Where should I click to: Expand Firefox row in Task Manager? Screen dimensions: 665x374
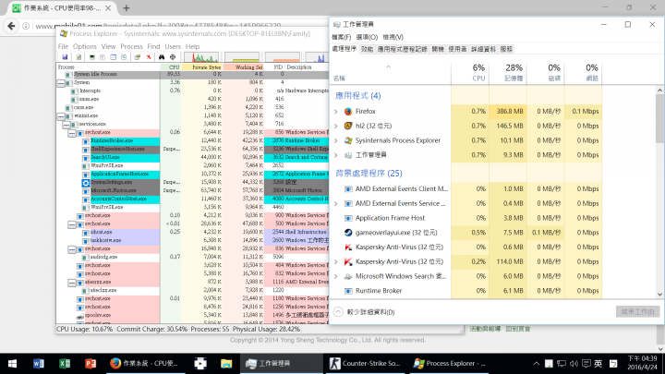click(336, 112)
